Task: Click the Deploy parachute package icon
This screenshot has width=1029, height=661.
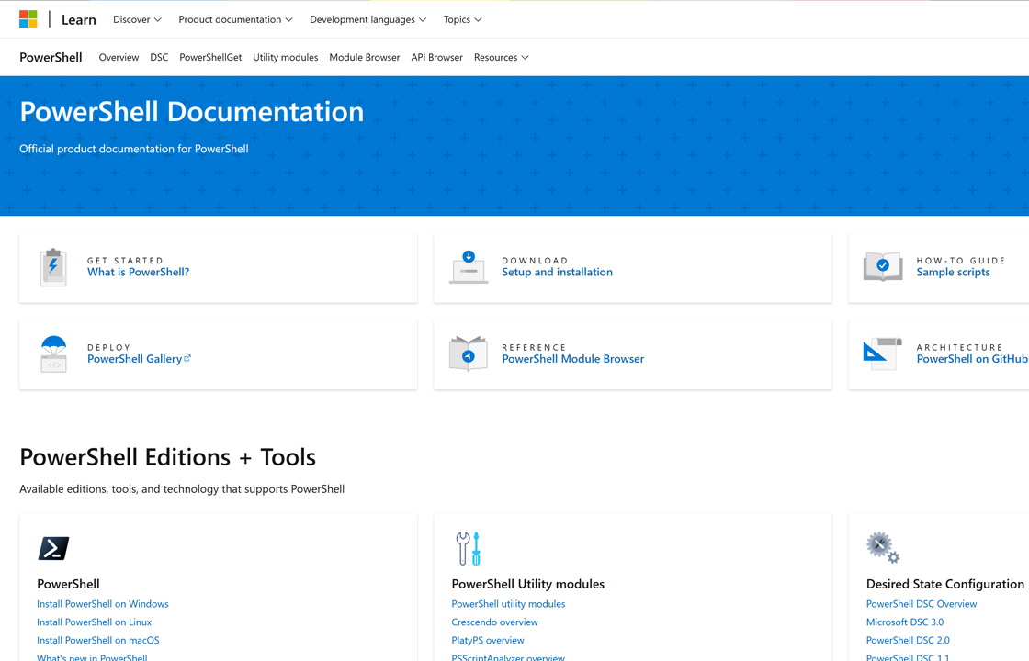Action: 54,354
